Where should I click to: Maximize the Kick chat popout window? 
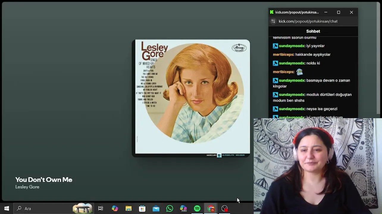click(339, 12)
